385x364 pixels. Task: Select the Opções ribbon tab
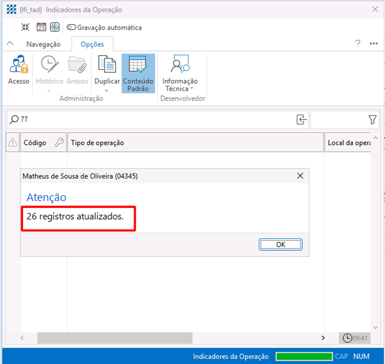(92, 44)
